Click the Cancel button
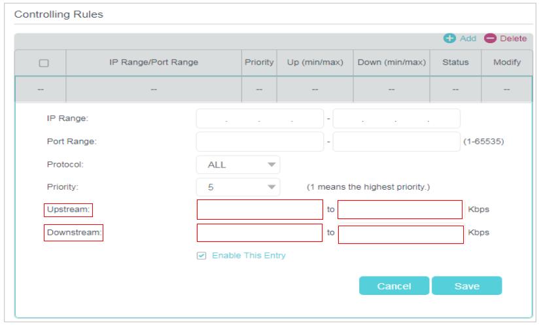Image resolution: width=541 pixels, height=325 pixels. click(x=394, y=286)
